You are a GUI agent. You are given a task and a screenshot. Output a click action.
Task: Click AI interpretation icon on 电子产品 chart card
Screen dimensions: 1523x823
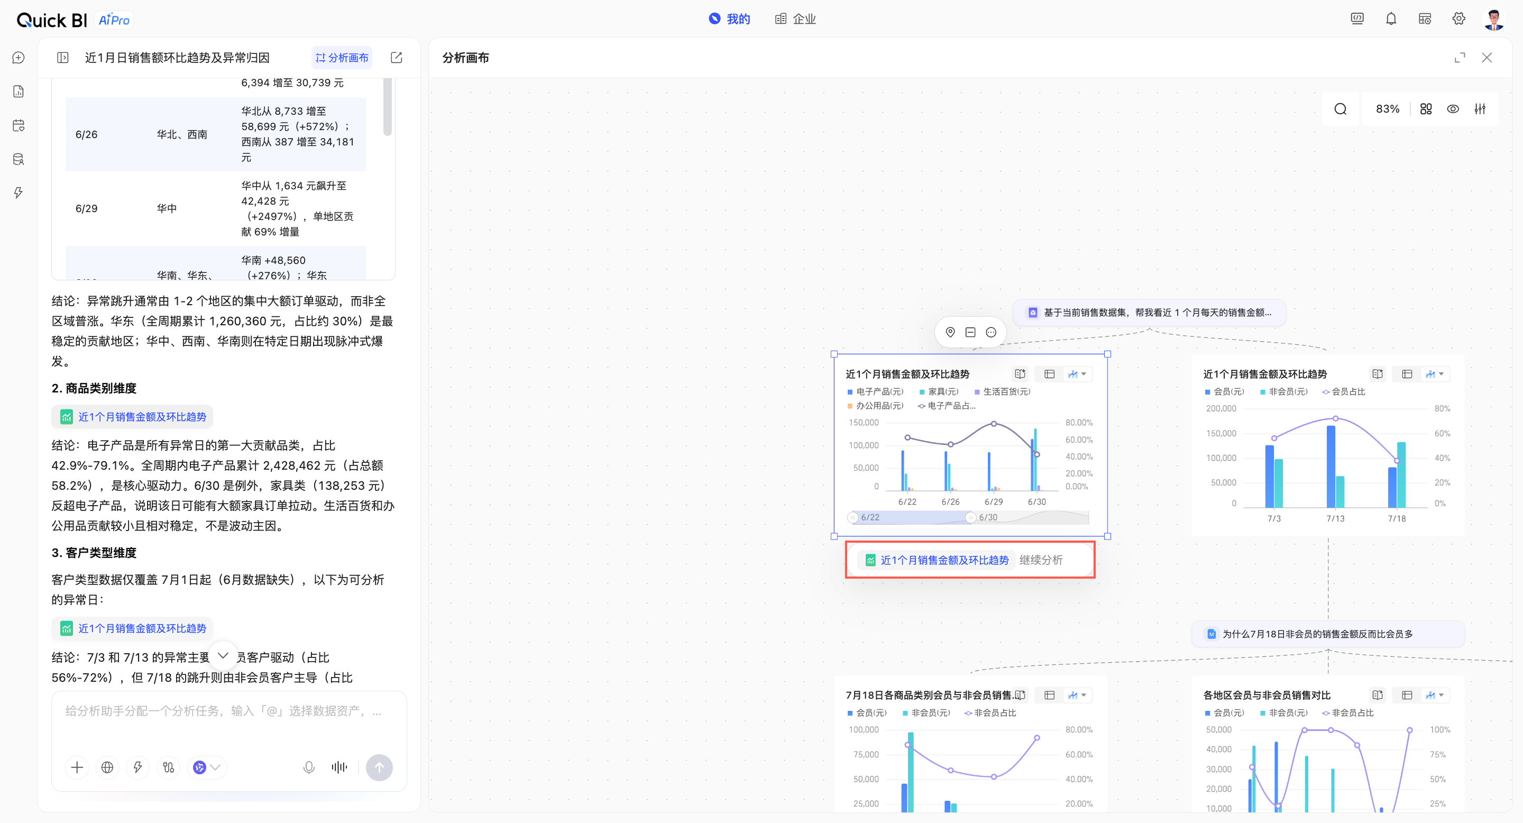click(1020, 373)
